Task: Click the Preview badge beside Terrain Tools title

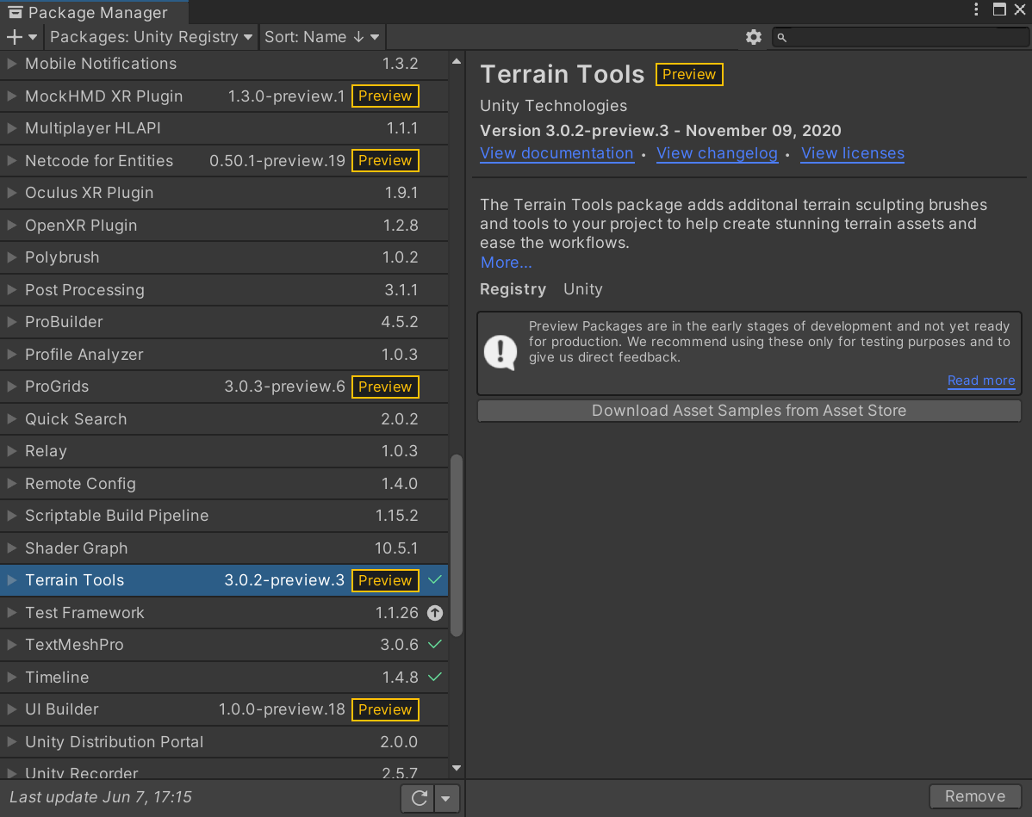Action: coord(689,74)
